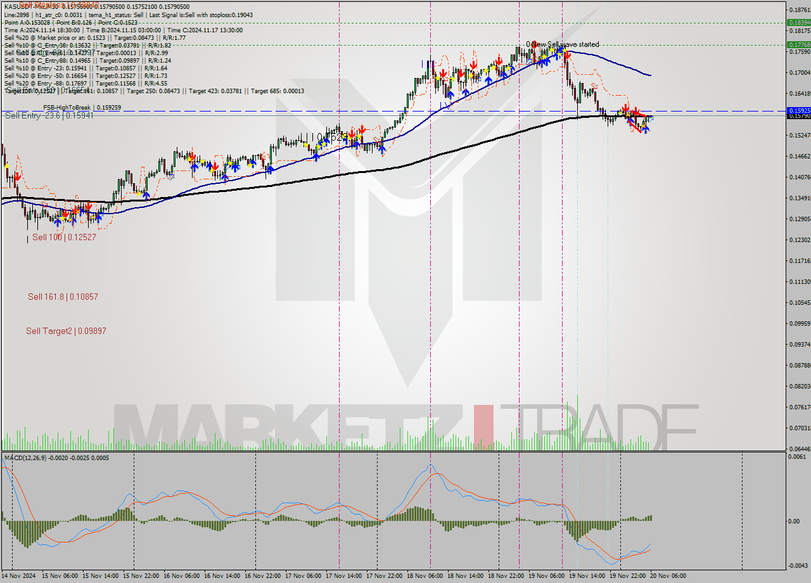Click the 0.06446 price axis label
This screenshot has width=811, height=583.
(x=800, y=448)
